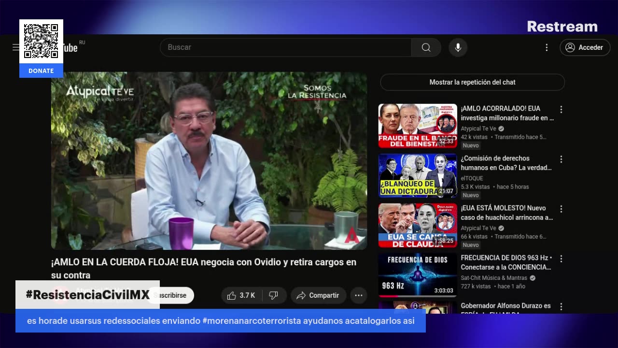
Task: Start voice search with microphone icon
Action: pyautogui.click(x=458, y=47)
